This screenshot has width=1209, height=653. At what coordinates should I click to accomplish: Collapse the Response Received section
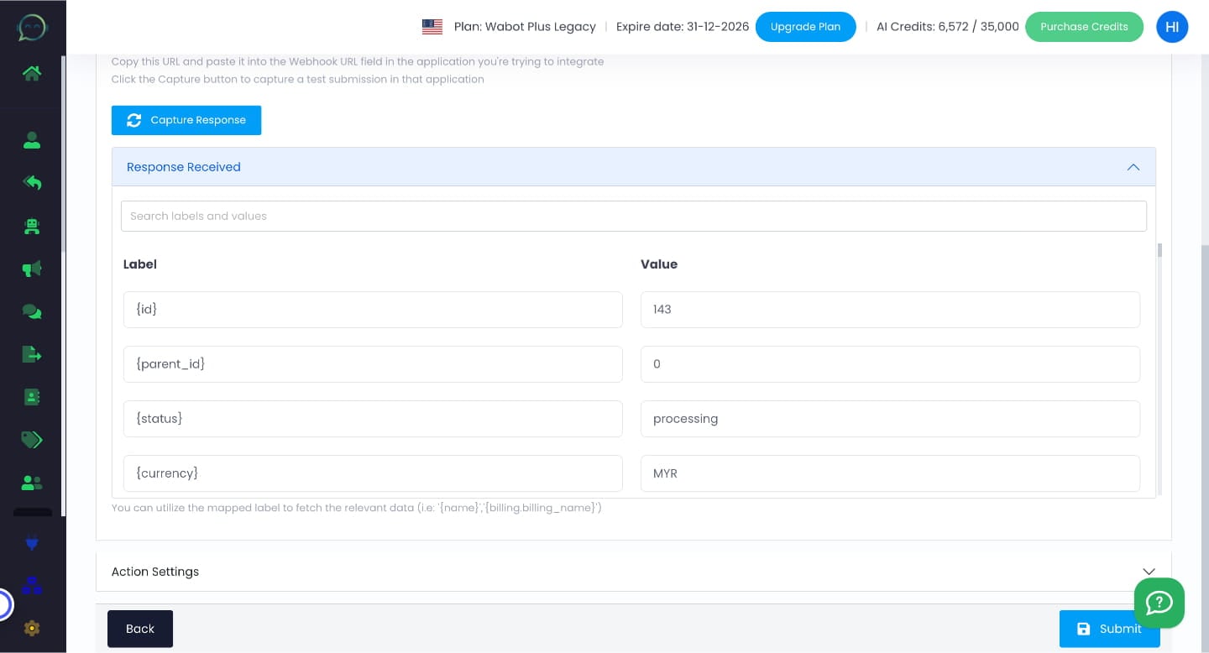click(x=1133, y=167)
